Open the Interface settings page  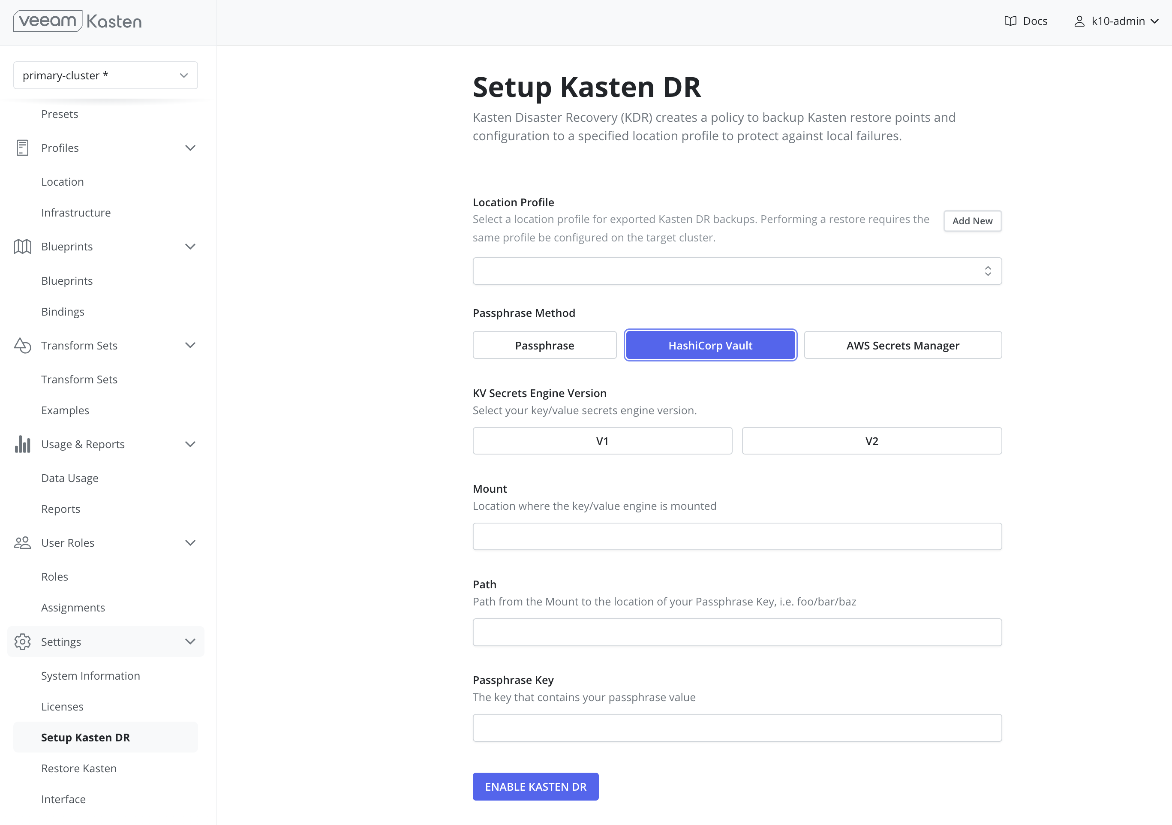pos(63,799)
